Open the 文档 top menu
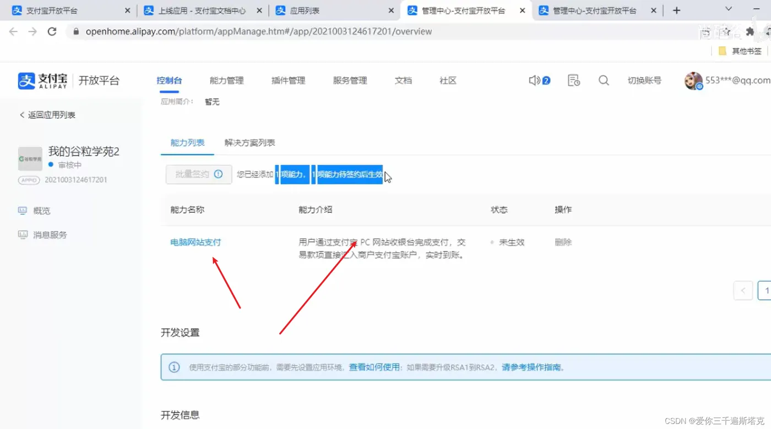 click(x=403, y=80)
